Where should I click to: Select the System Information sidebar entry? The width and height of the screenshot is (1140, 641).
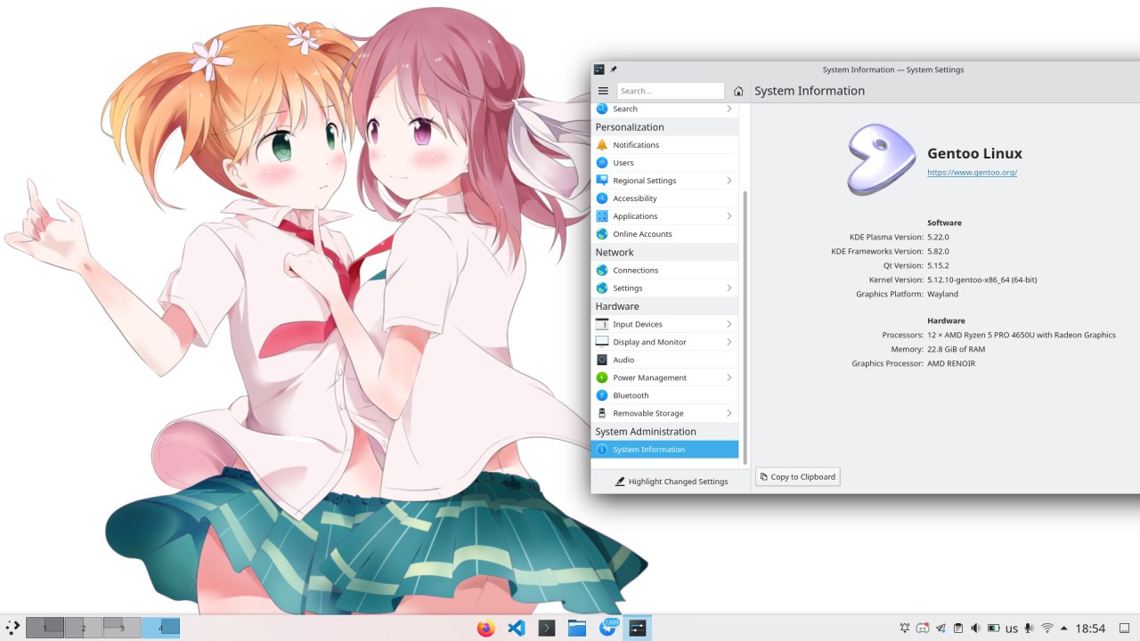(664, 450)
